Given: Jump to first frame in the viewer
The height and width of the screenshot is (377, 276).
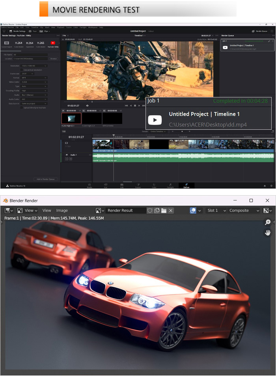Looking at the screenshot, I should 126,106.
